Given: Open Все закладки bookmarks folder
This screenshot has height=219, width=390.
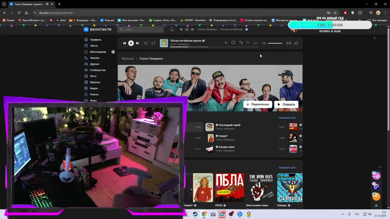Looking at the screenshot, I should pos(377,20).
